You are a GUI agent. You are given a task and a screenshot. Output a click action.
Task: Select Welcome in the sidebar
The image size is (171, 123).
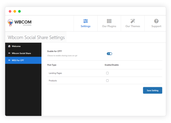pos(23,46)
